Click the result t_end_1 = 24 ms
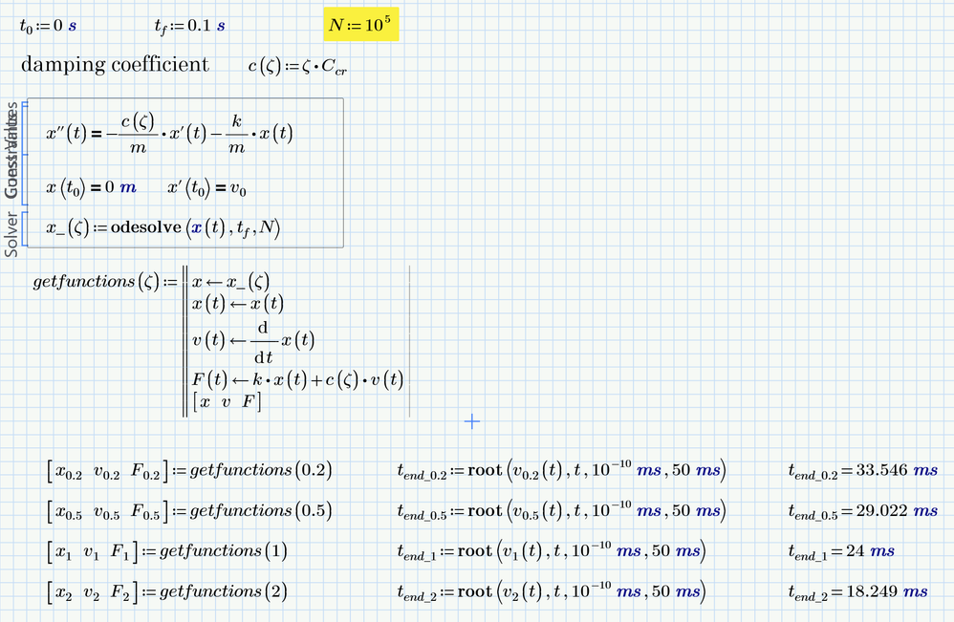The image size is (954, 622). (x=840, y=551)
